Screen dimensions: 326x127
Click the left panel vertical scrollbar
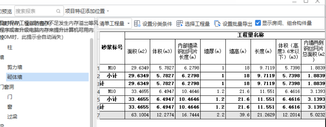click(91, 82)
